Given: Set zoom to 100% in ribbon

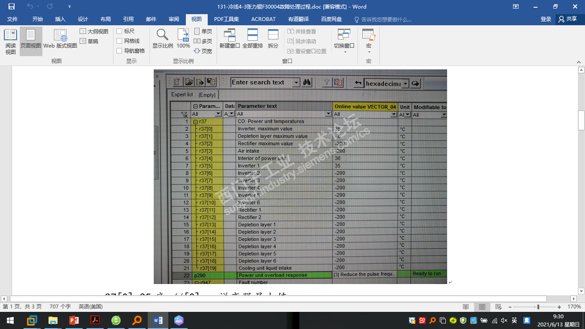Looking at the screenshot, I should (x=183, y=39).
